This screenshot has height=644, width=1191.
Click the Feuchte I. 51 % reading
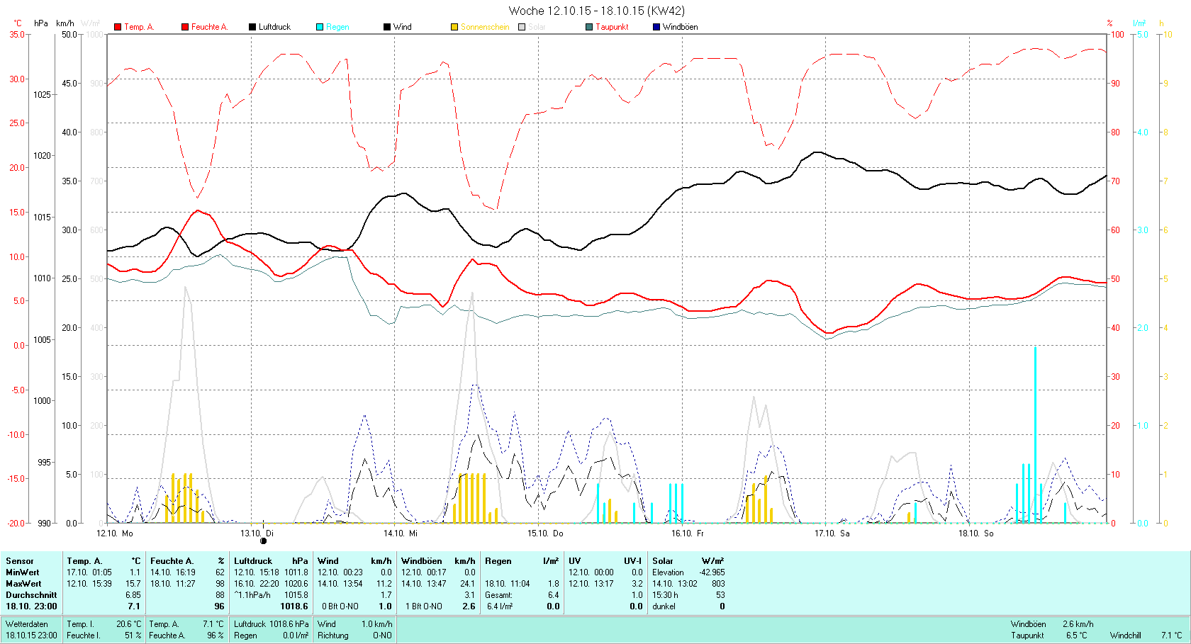click(x=104, y=635)
